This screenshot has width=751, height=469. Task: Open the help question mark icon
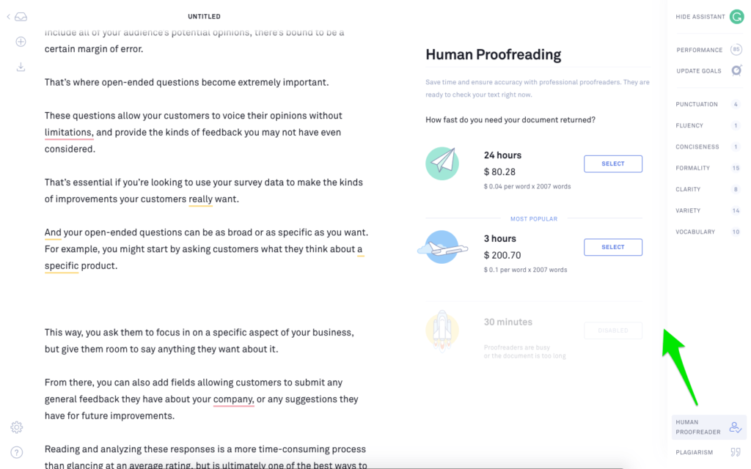tap(17, 452)
